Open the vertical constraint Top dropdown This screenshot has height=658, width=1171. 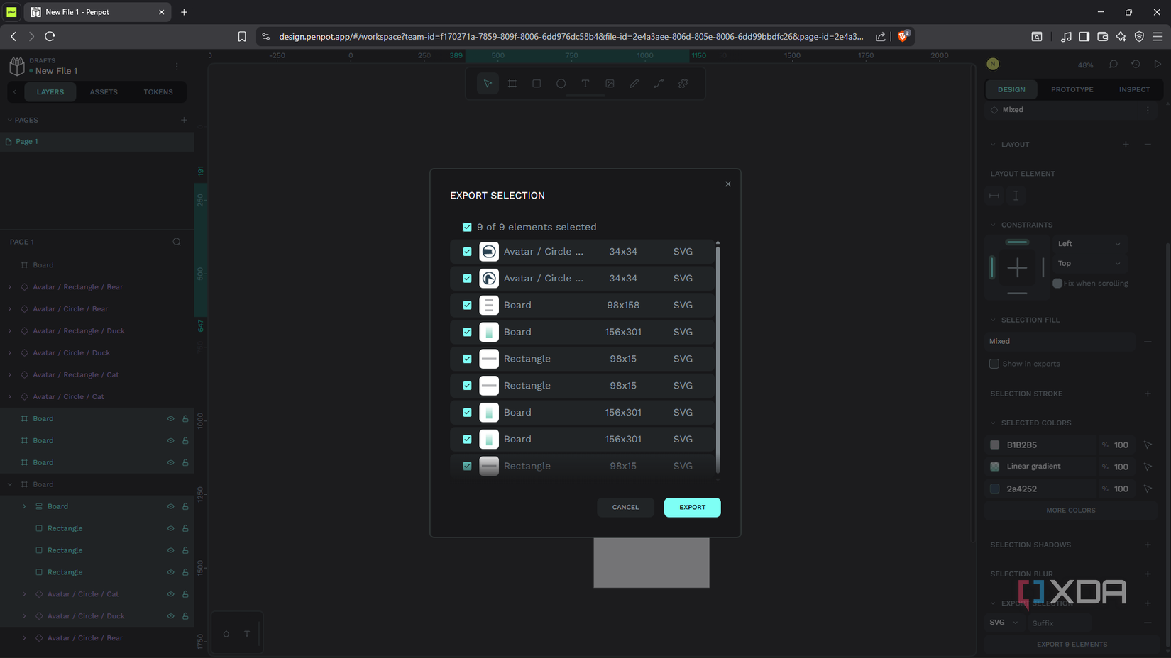(1089, 264)
